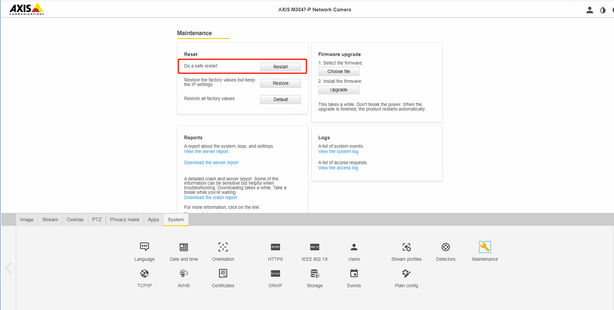This screenshot has height=310, width=614.
Task: Switch to the Stream tab
Action: pos(50,219)
